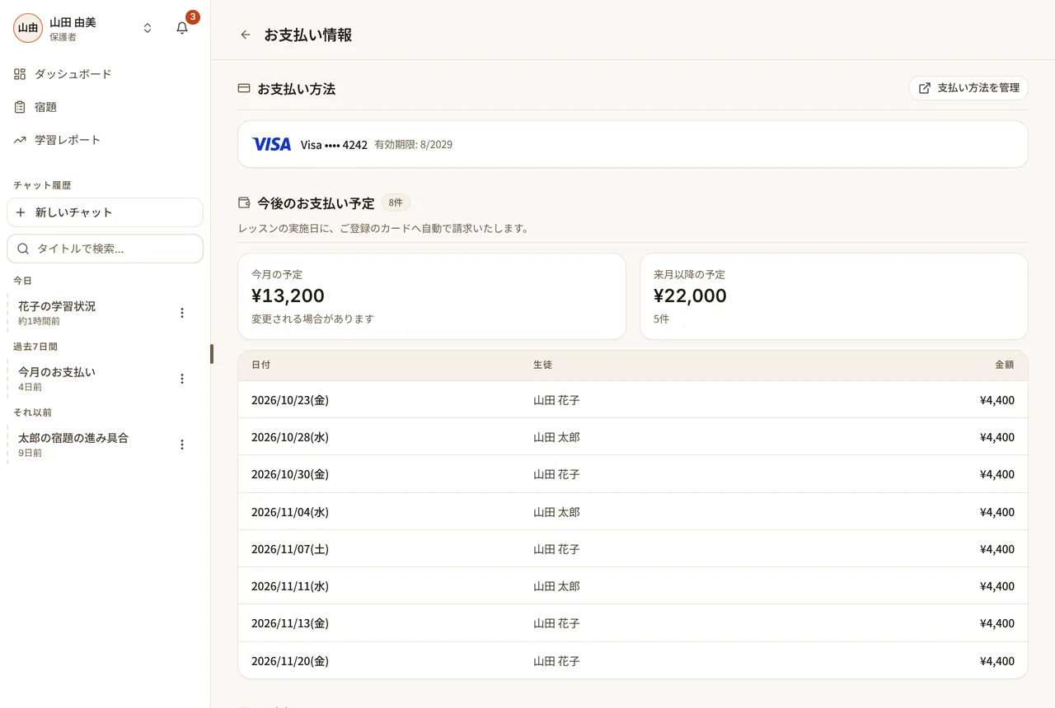The width and height of the screenshot is (1055, 708).
Task: Click the card number Visa •••• 4242
Action: coord(334,145)
